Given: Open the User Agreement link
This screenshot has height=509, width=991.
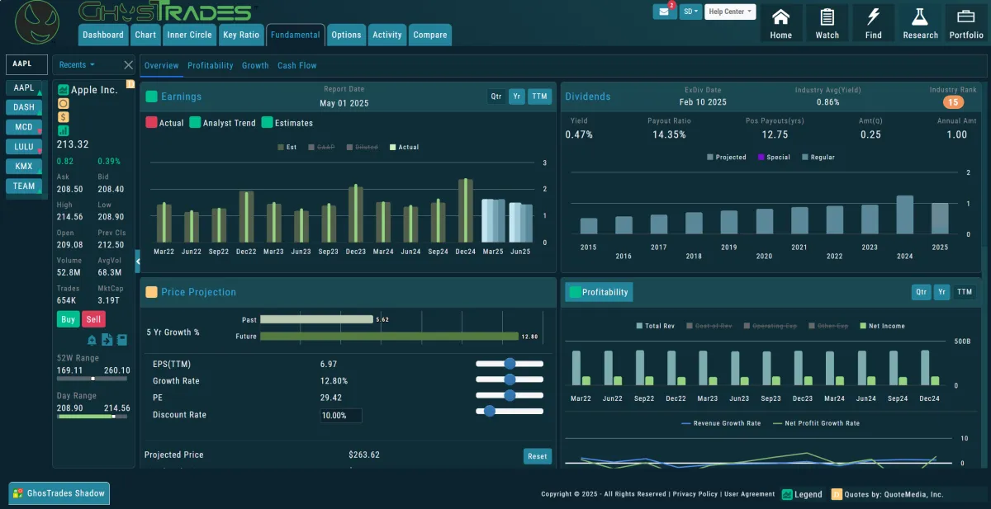Looking at the screenshot, I should pos(750,494).
